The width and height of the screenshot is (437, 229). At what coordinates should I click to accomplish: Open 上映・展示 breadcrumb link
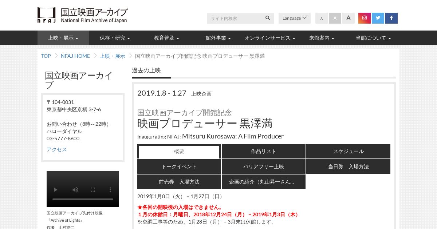(113, 56)
